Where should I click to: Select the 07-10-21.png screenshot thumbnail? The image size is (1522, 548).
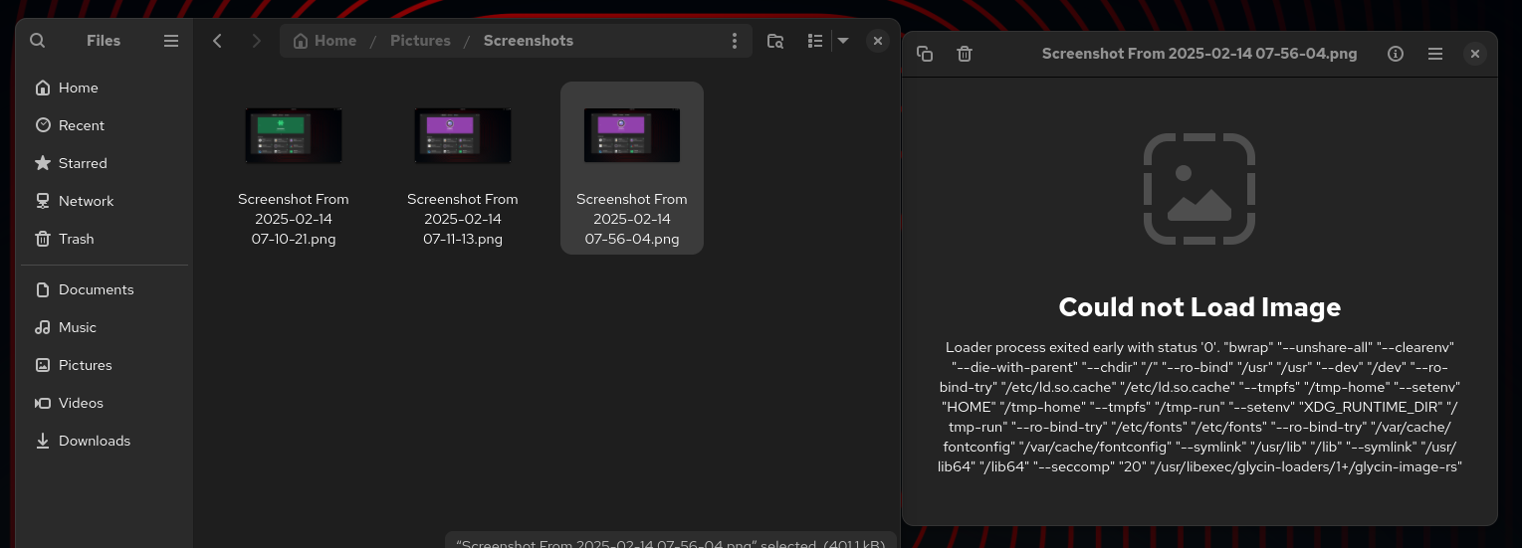point(294,136)
